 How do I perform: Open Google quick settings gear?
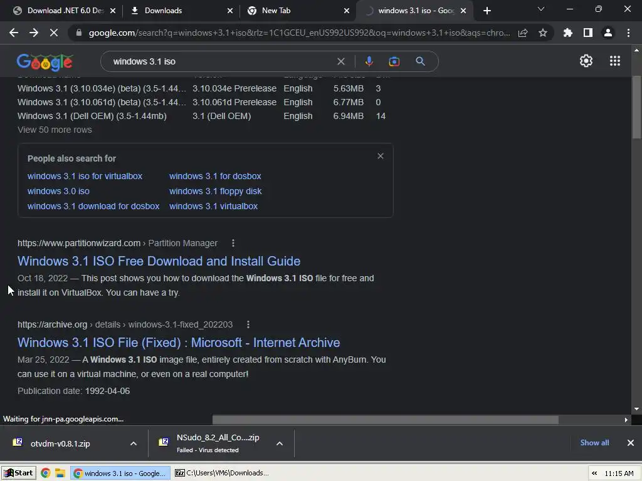[x=586, y=61]
